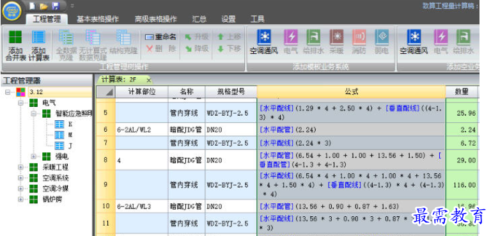Screen dimensions: 491x236
Task: Click the 公式 column header
Action: click(x=352, y=92)
